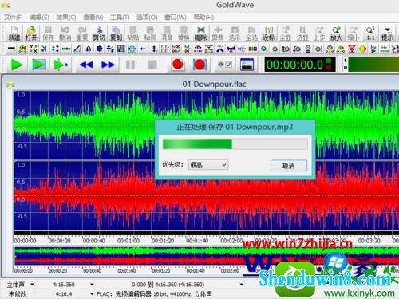This screenshot has height=299, width=399.
Task: Click the 混音 (Mix) toolbar icon
Action: (167, 33)
